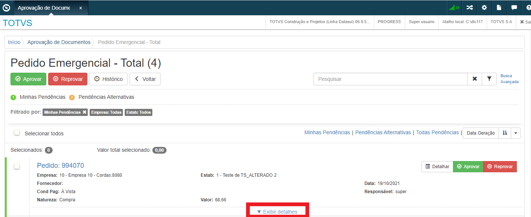Select Todas Pendências link
The height and width of the screenshot is (217, 531).
pyautogui.click(x=437, y=132)
